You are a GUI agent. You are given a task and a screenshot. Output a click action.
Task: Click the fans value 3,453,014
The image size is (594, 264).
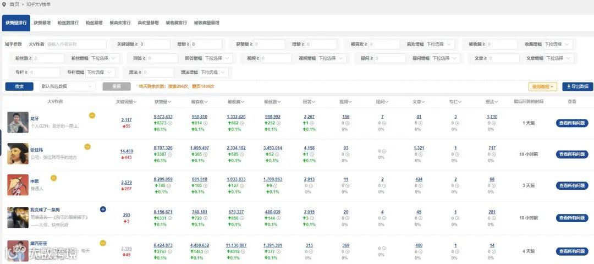(x=273, y=148)
